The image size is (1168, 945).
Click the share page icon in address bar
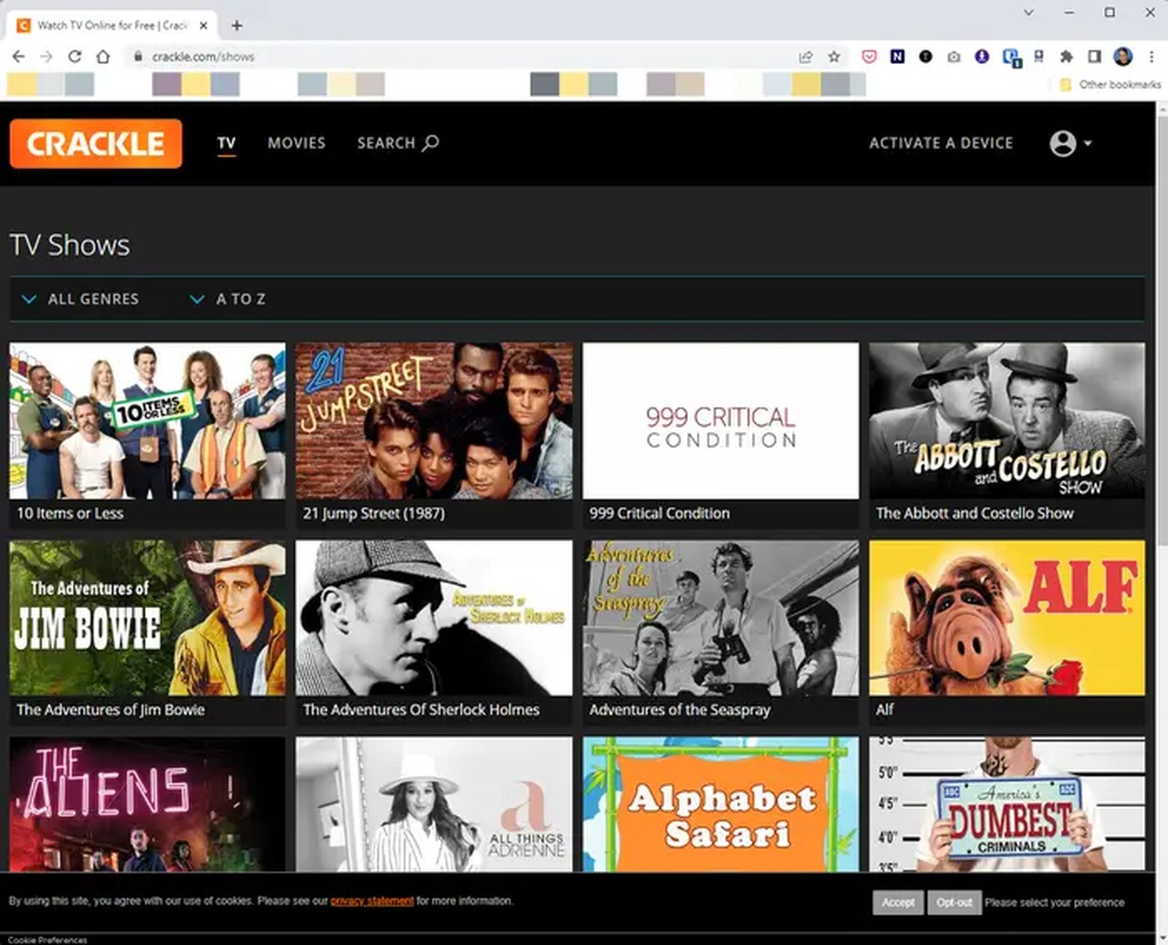[806, 57]
